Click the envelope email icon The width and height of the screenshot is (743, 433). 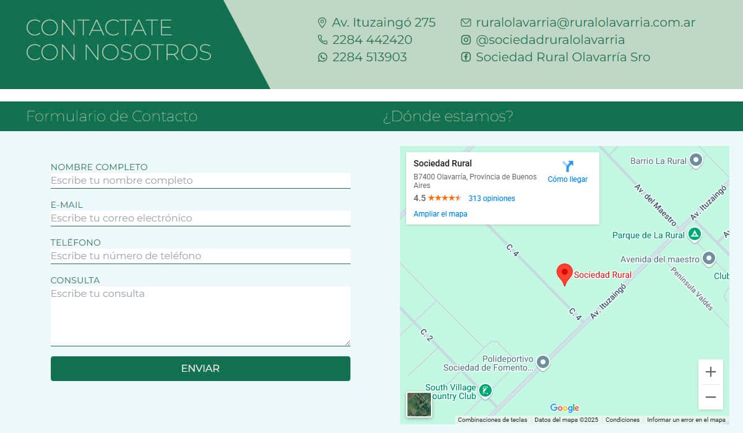point(466,23)
